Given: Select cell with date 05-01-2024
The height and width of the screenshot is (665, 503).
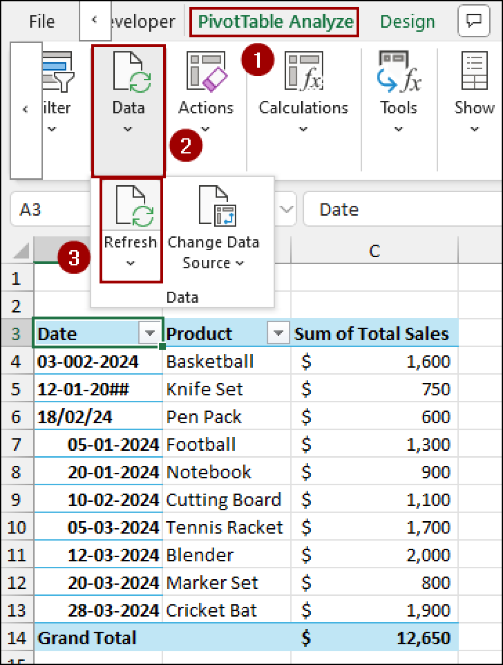Looking at the screenshot, I should 98,445.
